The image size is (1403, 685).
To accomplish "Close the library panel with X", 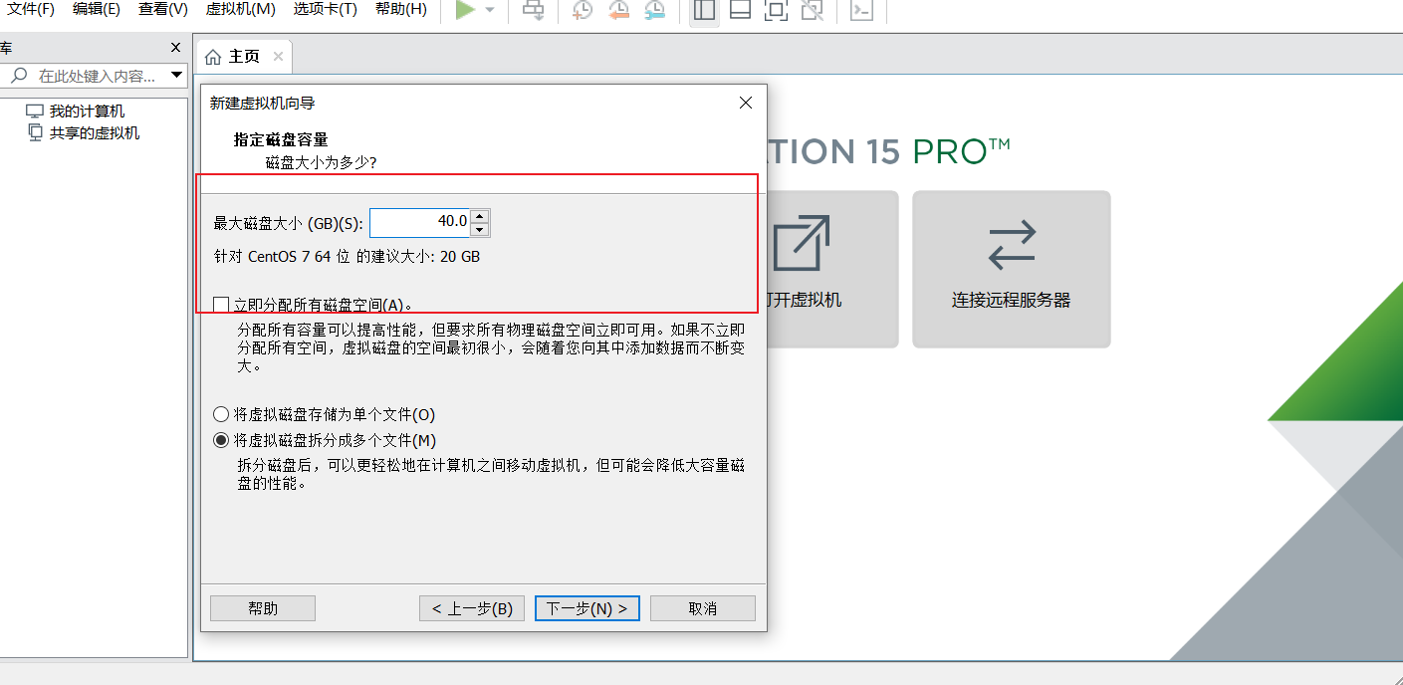I will (175, 47).
